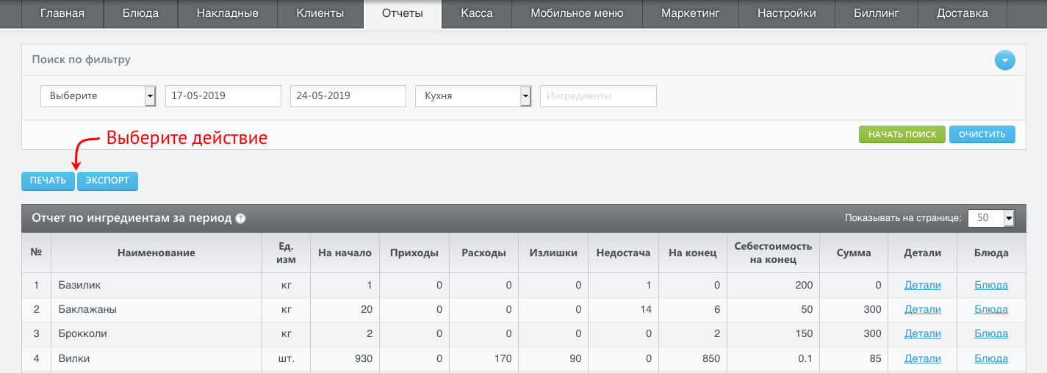Image resolution: width=1047 pixels, height=373 pixels.
Task: Click the шт. unit cell for Вилки
Action: pyautogui.click(x=286, y=358)
